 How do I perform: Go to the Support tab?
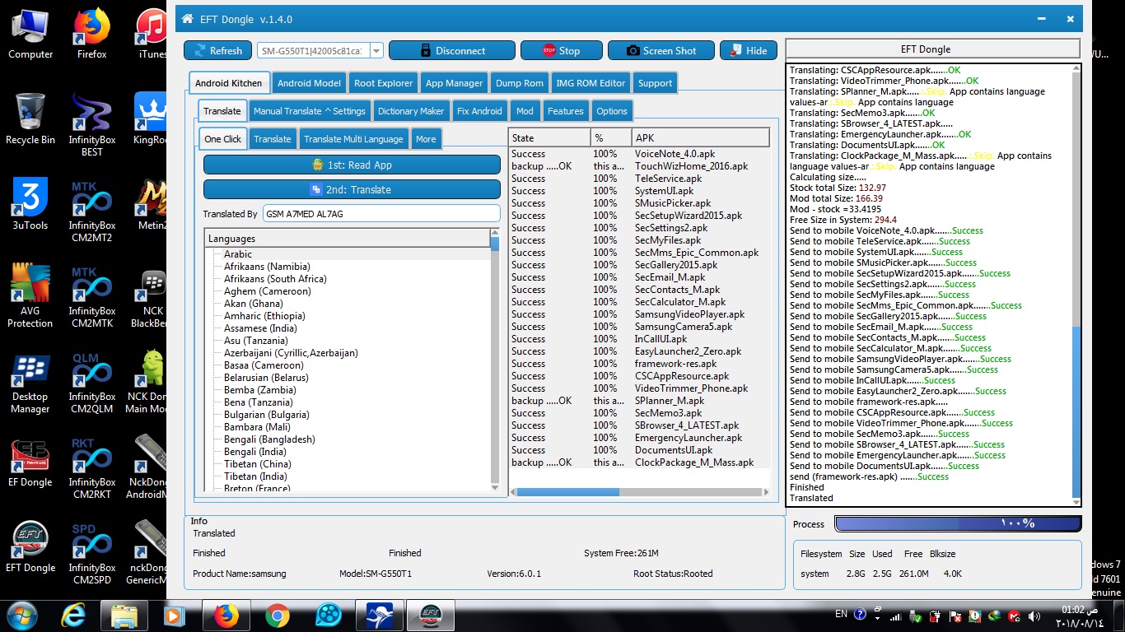(x=655, y=83)
